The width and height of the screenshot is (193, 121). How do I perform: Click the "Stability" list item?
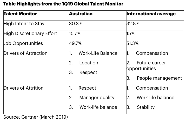coord(145,107)
